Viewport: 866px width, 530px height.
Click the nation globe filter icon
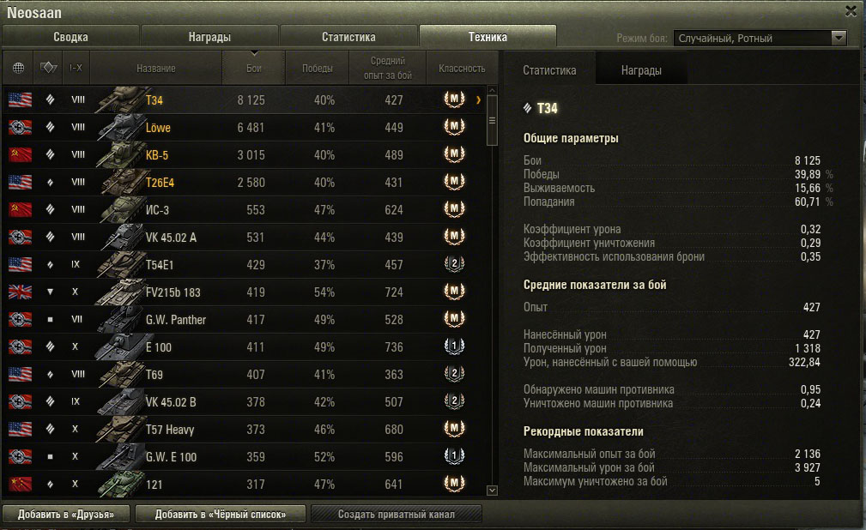[19, 68]
